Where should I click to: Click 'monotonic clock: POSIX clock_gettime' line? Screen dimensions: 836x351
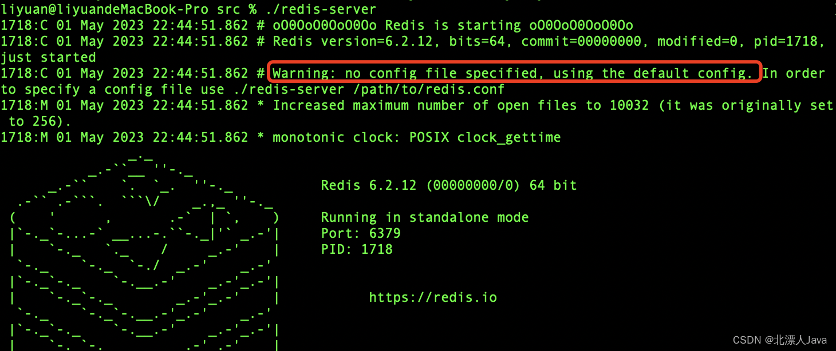point(417,137)
